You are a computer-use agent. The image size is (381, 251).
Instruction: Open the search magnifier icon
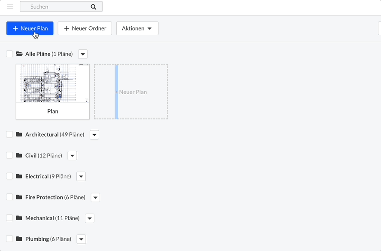93,6
